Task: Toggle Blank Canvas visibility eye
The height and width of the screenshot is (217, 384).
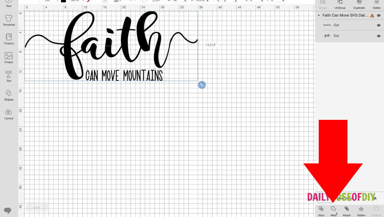Action: click(375, 198)
